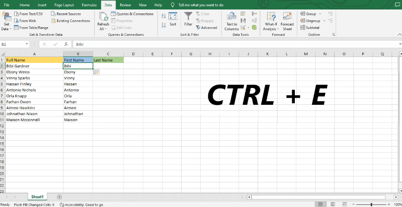The image size is (402, 207).
Task: Open Existing Connections
Action: tap(70, 21)
